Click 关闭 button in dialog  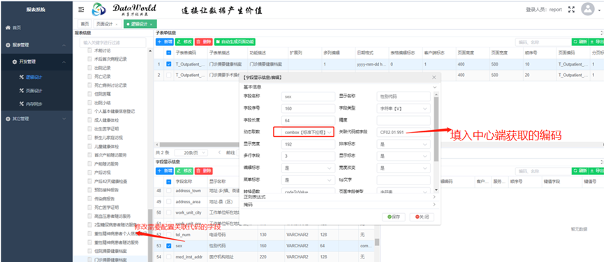422,217
